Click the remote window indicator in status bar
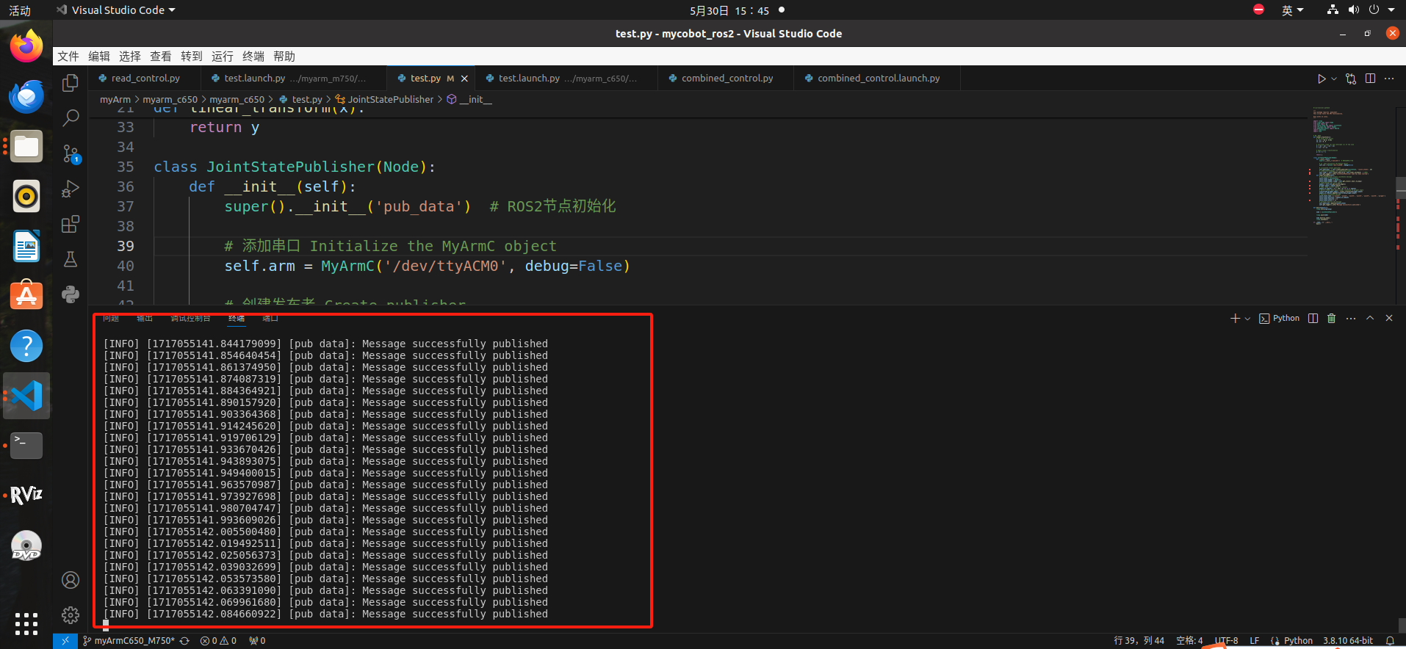This screenshot has width=1406, height=649. coord(65,641)
